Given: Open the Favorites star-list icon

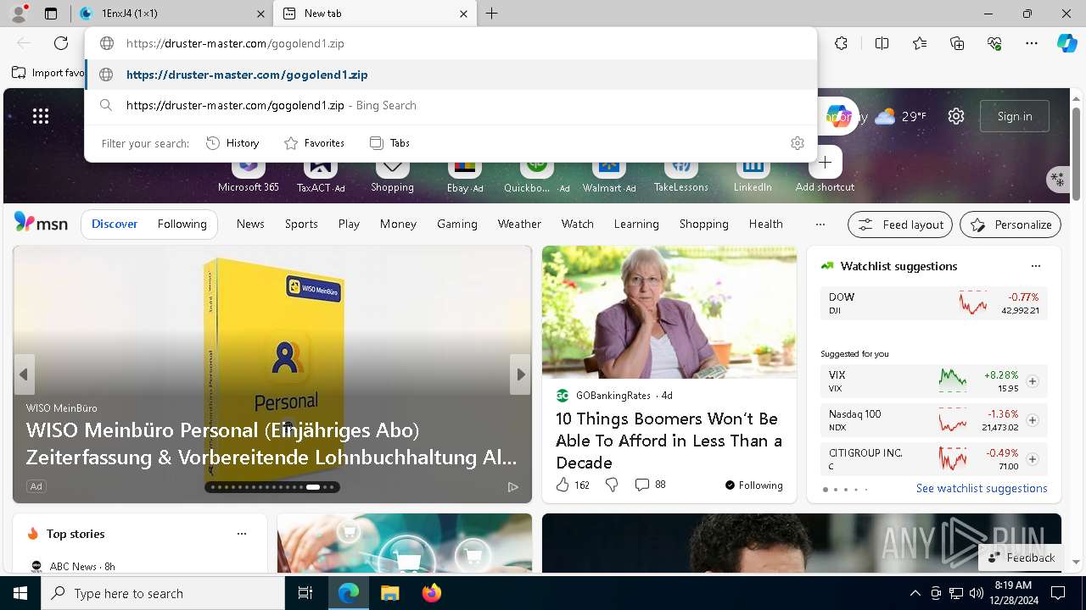Looking at the screenshot, I should (x=920, y=43).
